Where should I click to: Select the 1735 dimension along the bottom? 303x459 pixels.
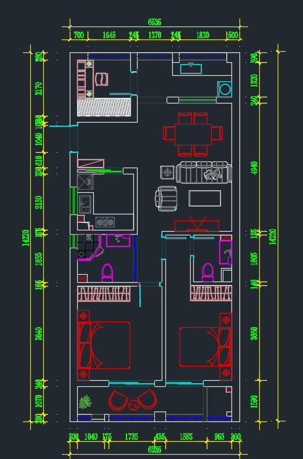click(131, 437)
